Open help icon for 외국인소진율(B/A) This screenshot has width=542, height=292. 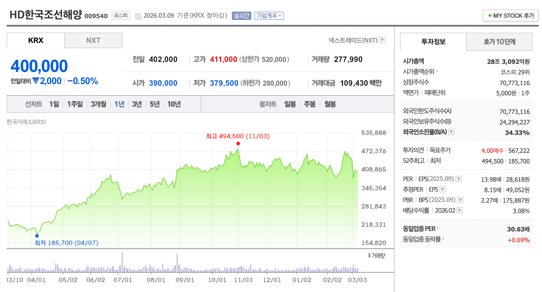click(x=451, y=132)
